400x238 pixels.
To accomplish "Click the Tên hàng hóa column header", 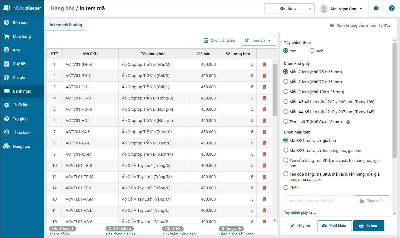I will tap(153, 54).
